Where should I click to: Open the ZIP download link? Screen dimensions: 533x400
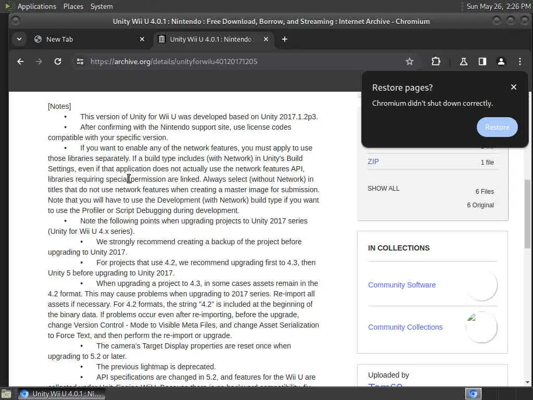pos(373,161)
